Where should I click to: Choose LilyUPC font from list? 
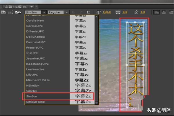click(60, 75)
